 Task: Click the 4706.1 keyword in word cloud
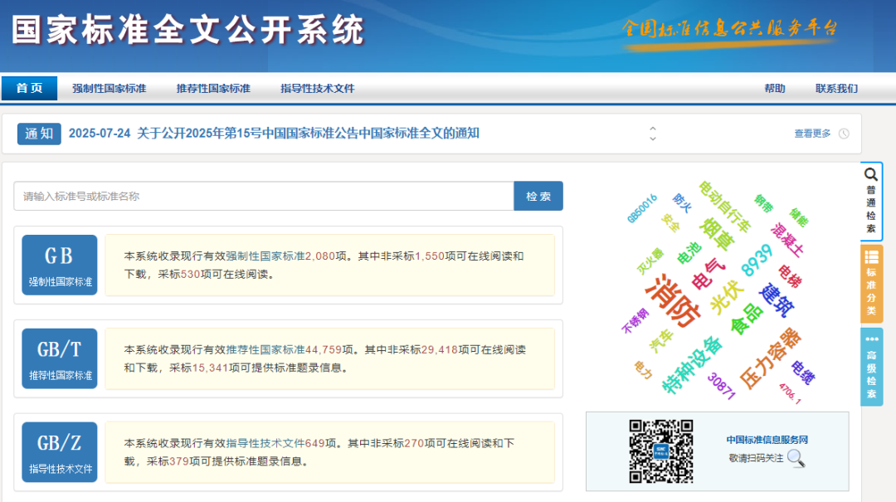[x=790, y=393]
